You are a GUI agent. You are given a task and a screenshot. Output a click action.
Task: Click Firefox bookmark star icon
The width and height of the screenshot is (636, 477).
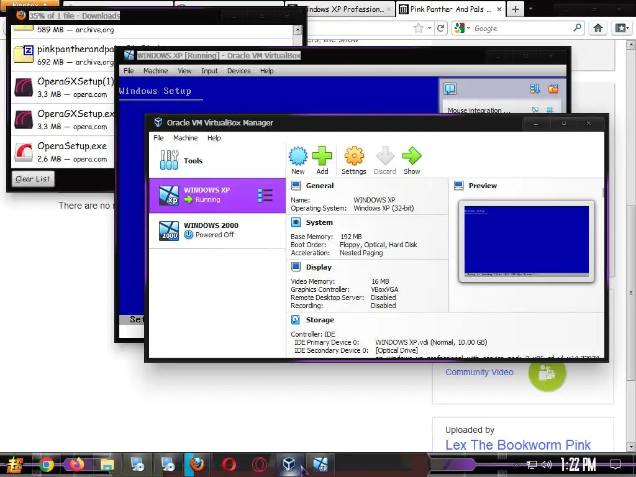click(418, 28)
